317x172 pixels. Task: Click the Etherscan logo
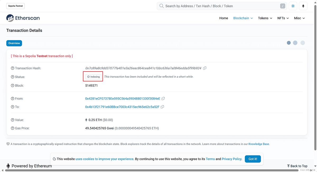[23, 18]
